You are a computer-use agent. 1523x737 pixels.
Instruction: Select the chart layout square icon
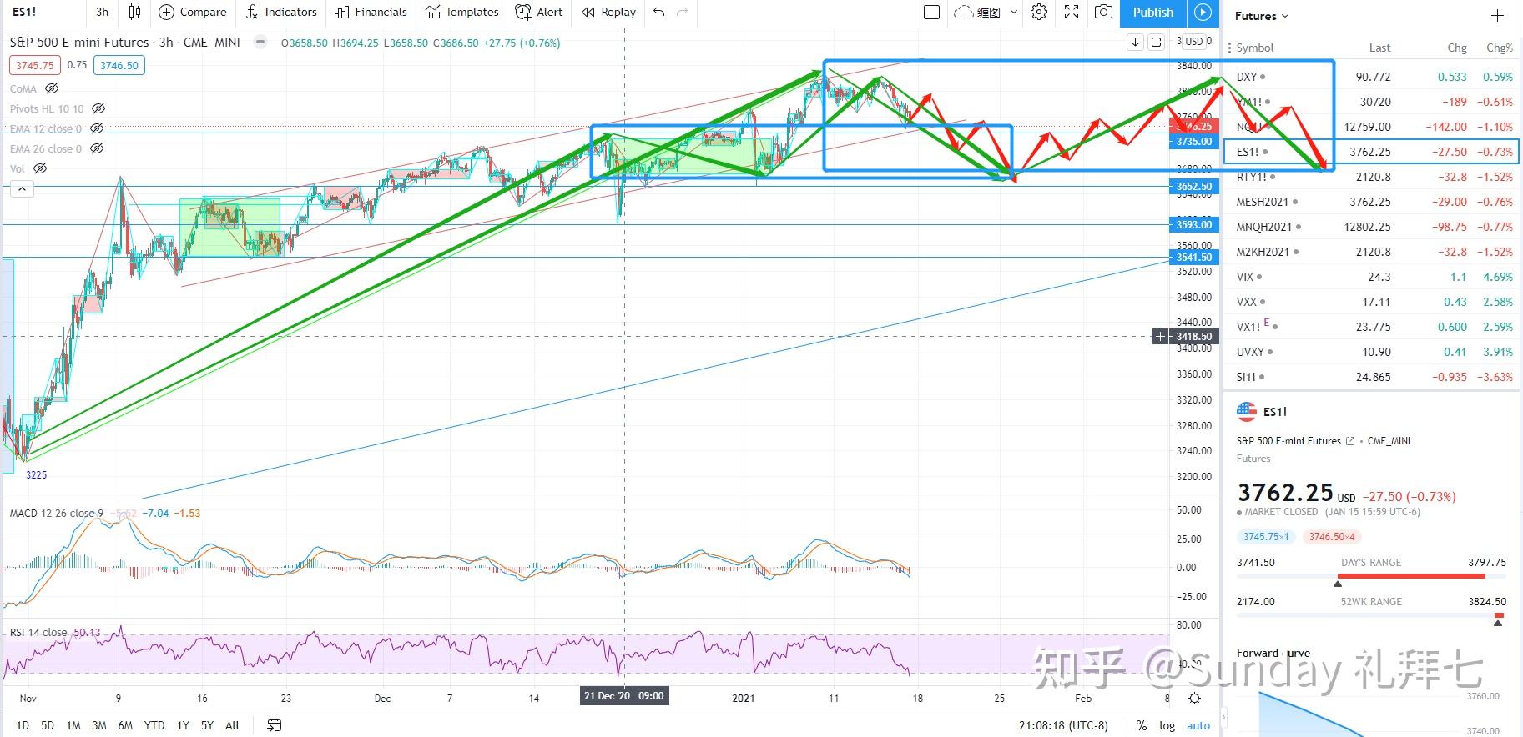(932, 12)
